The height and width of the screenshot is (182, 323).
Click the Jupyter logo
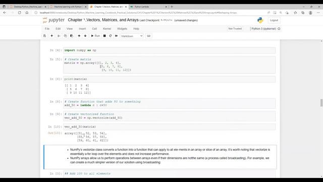(54, 20)
